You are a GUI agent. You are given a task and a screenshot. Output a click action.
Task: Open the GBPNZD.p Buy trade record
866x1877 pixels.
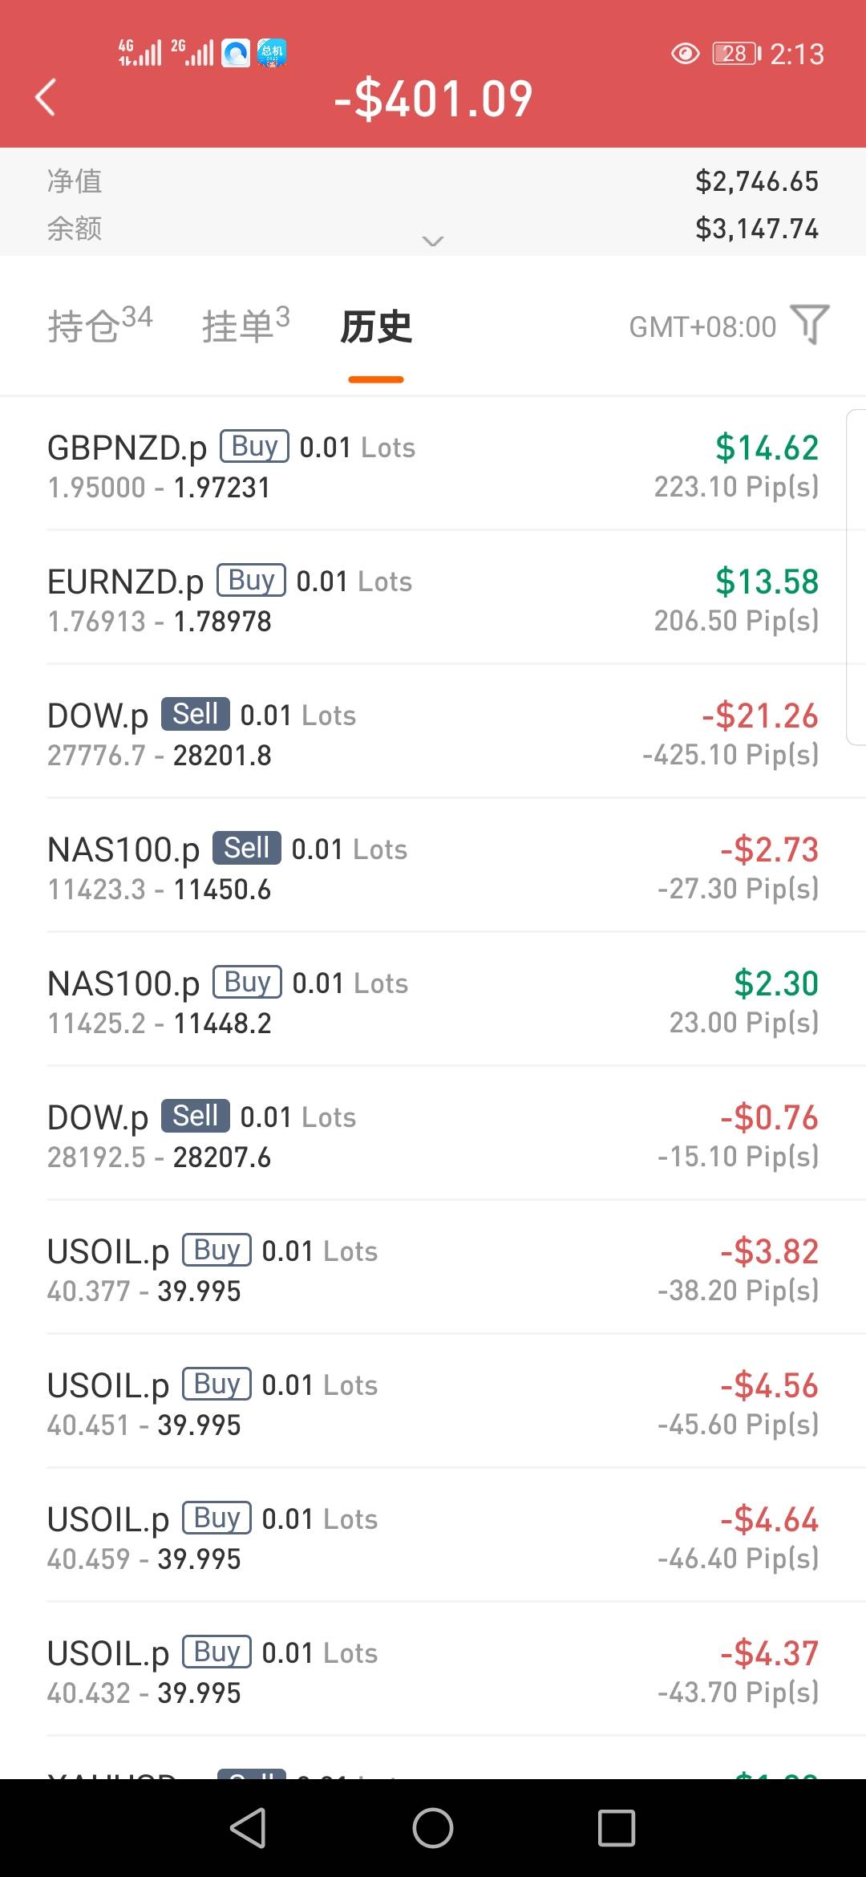point(433,466)
